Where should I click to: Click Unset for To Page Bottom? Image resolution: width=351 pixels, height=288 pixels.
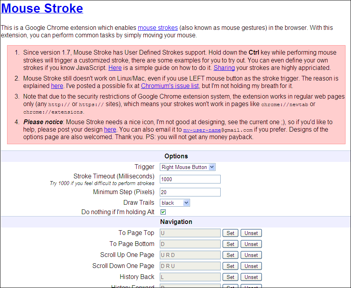(251, 244)
